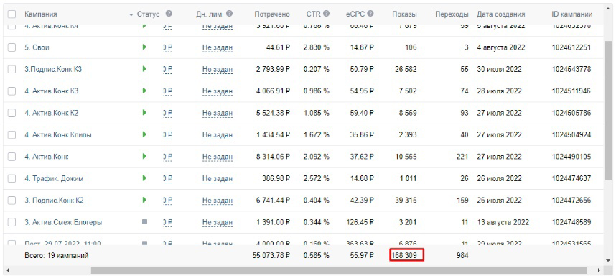This screenshot has height=276, width=616.
Task: Click the help icon next to Статус
Action: 169,14
